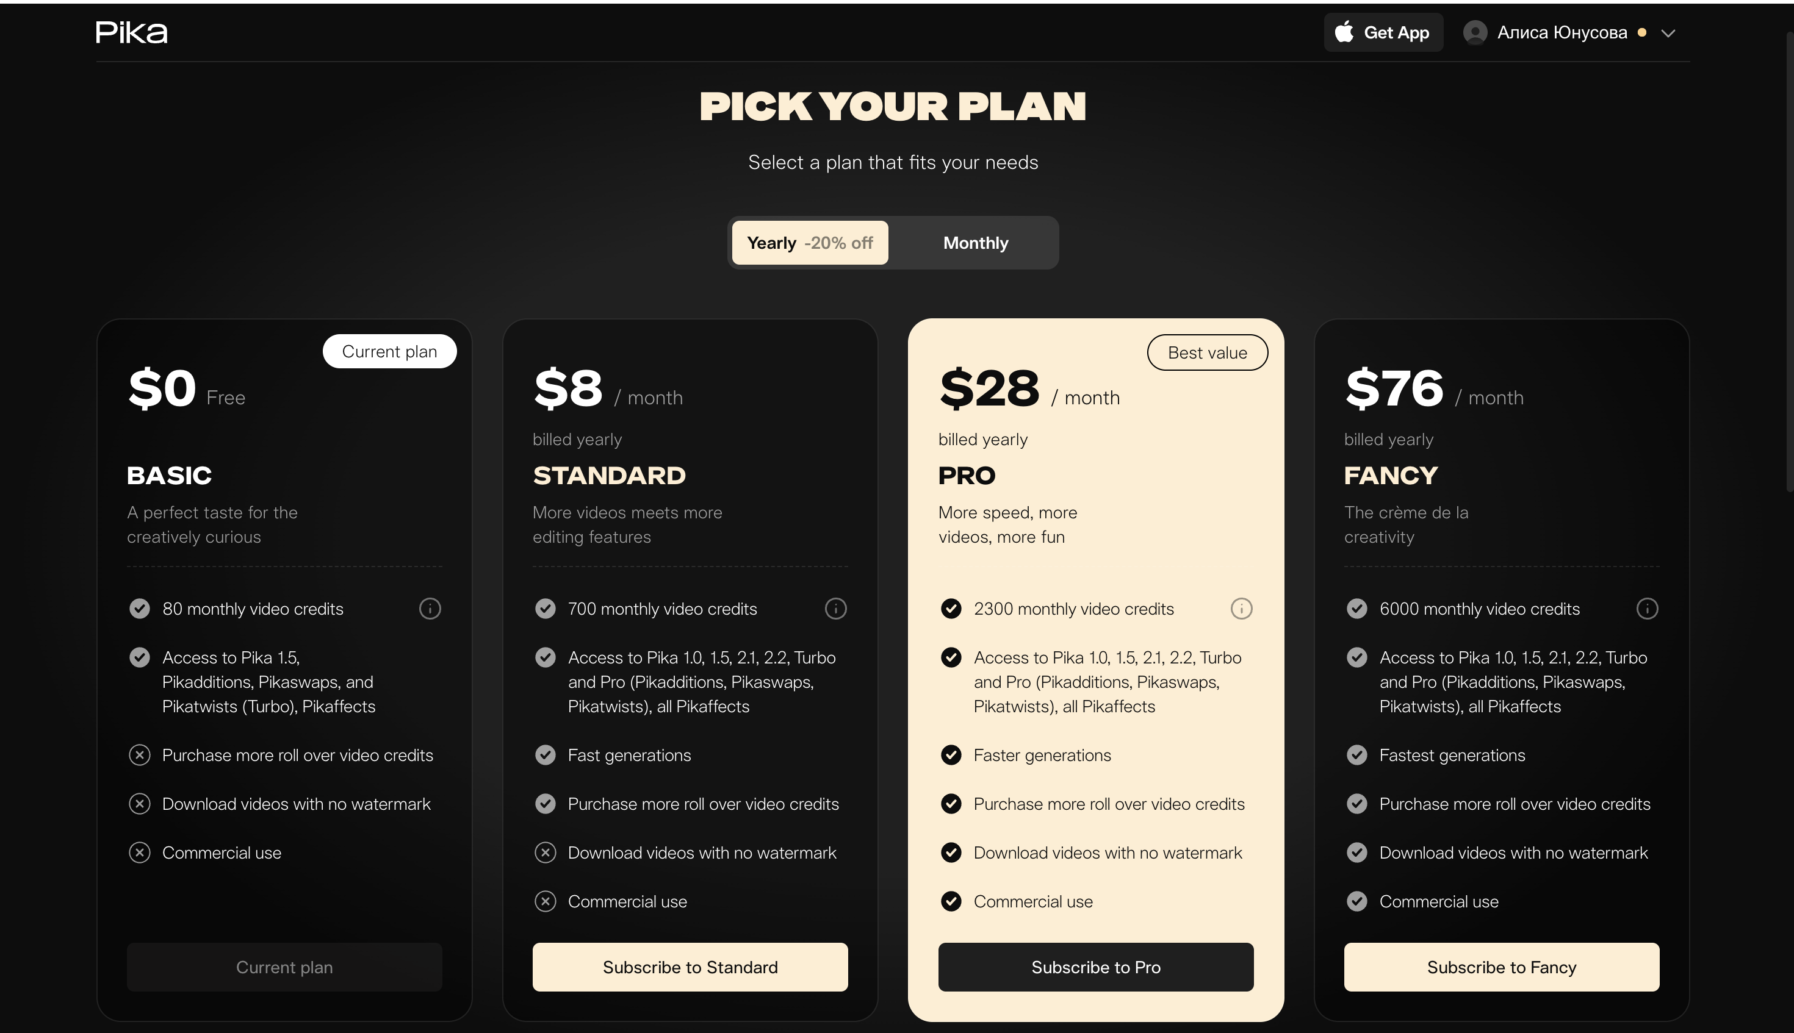Open info icon for 80 monthly video credits

(430, 609)
